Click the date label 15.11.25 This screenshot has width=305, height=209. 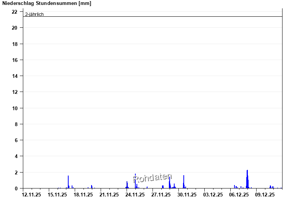click(57, 195)
